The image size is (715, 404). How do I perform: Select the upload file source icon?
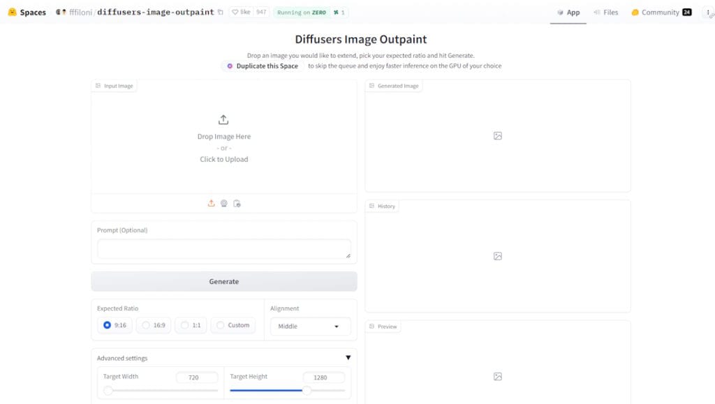[211, 203]
